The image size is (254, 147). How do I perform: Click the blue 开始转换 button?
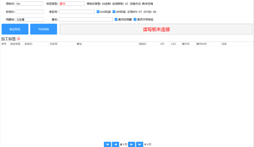click(x=44, y=29)
